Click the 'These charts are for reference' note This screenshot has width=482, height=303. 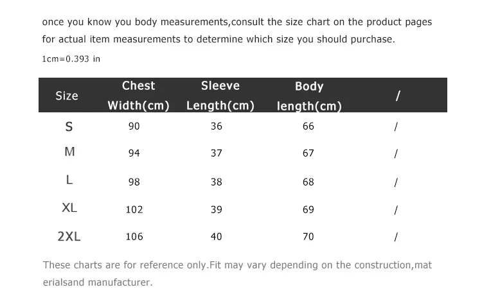237,273
